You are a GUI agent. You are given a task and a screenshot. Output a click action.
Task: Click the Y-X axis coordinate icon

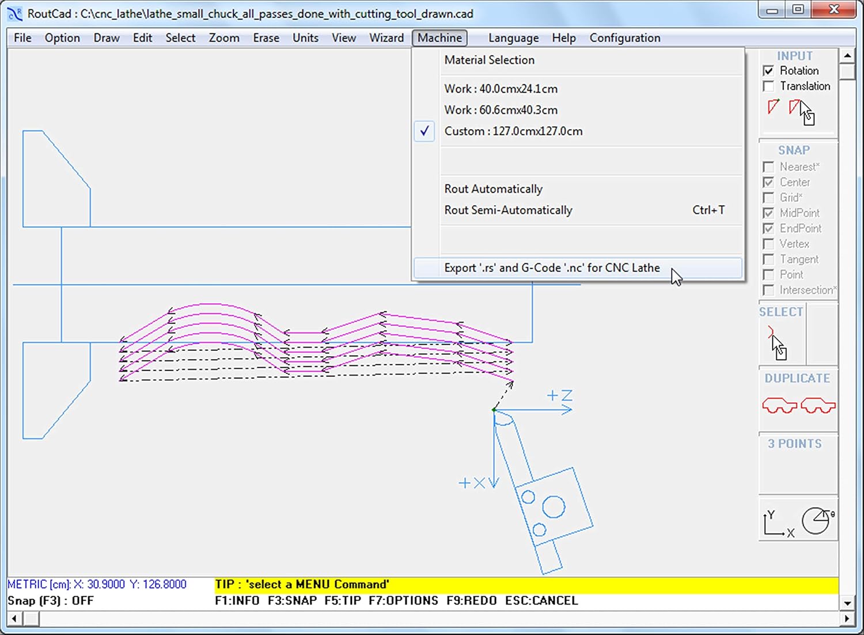pos(779,523)
